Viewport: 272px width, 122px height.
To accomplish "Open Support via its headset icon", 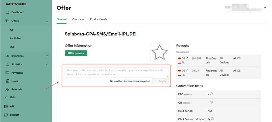I will 6,115.
